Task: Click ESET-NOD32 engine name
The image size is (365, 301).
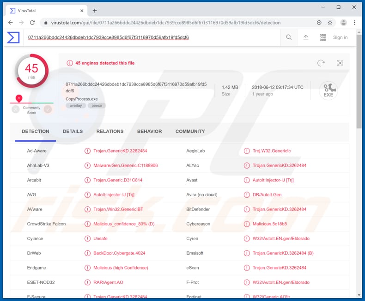Action: click(41, 283)
